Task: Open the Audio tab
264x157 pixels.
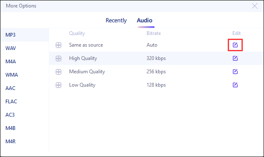Action: (144, 20)
